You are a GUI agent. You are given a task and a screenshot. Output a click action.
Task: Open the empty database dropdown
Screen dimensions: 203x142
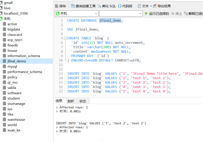[x=121, y=13]
